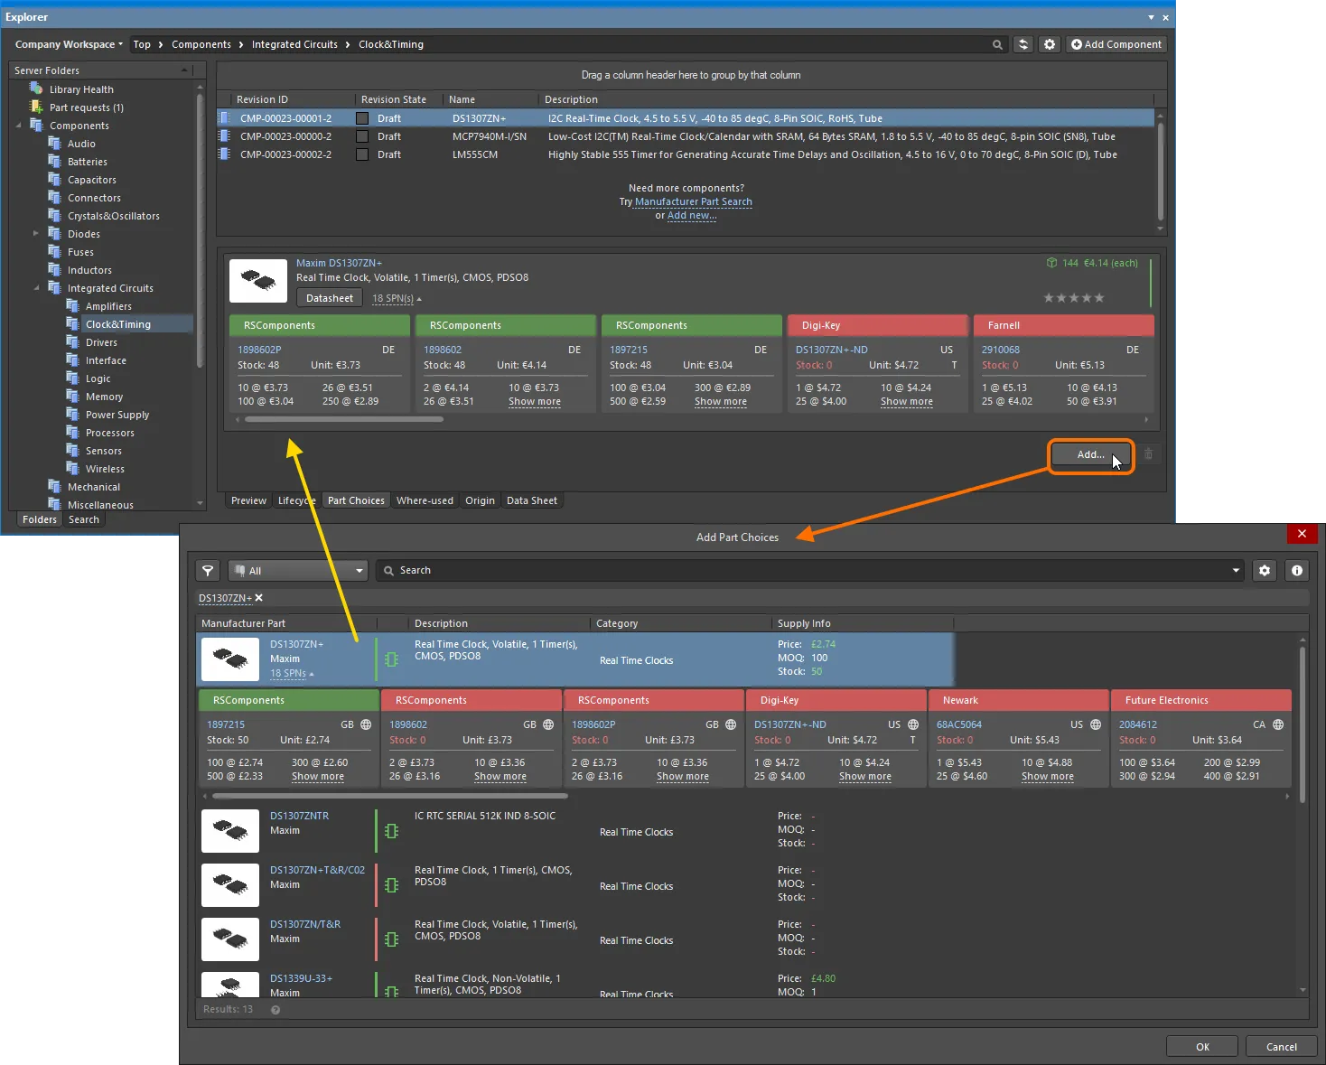Click the Audio folder icon in tree
The image size is (1326, 1065).
54,144
